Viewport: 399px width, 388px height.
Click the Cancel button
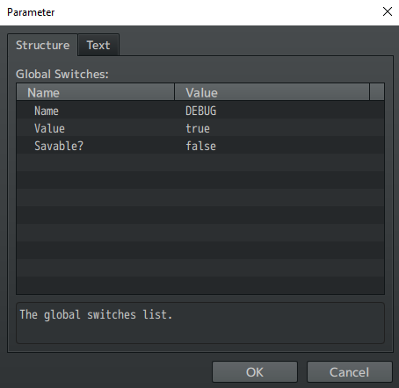coord(349,372)
